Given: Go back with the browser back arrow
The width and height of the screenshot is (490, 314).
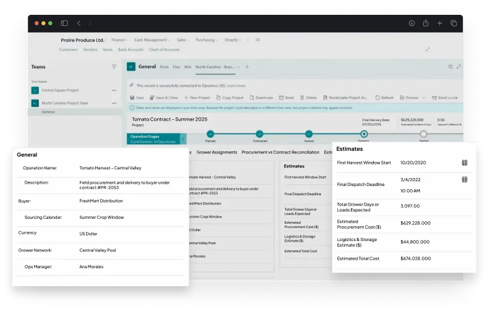Looking at the screenshot, I should click(x=79, y=23).
